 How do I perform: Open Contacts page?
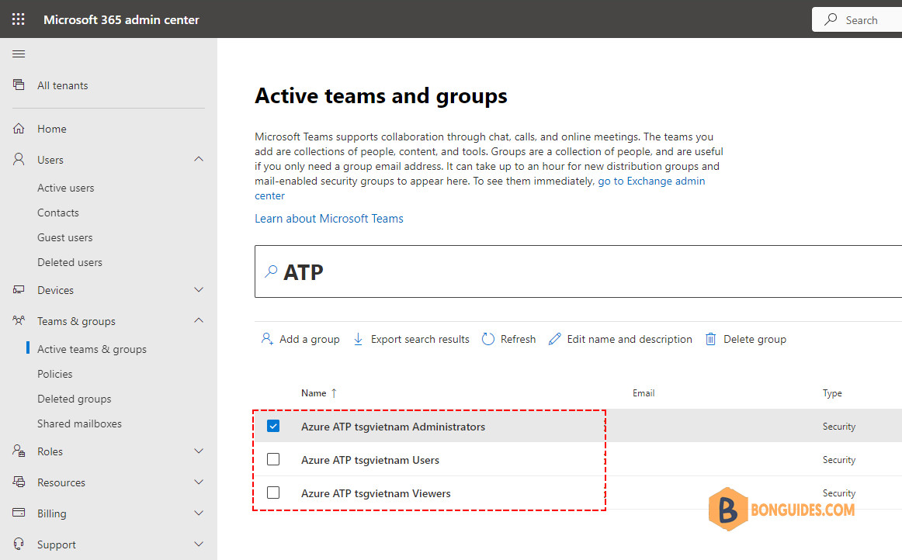(58, 213)
